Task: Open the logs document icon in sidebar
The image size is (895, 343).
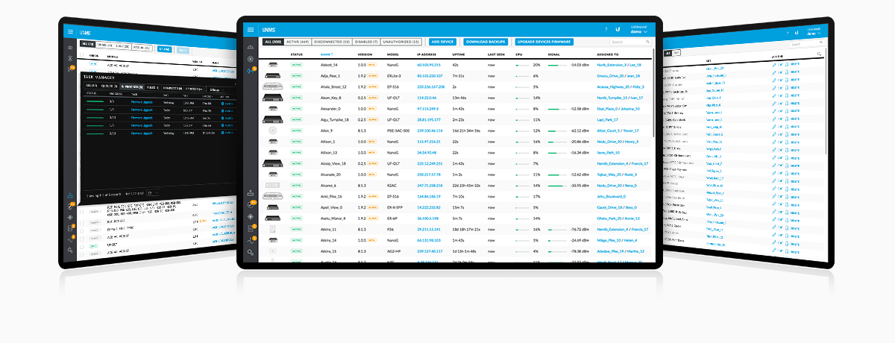Action: pos(251,228)
